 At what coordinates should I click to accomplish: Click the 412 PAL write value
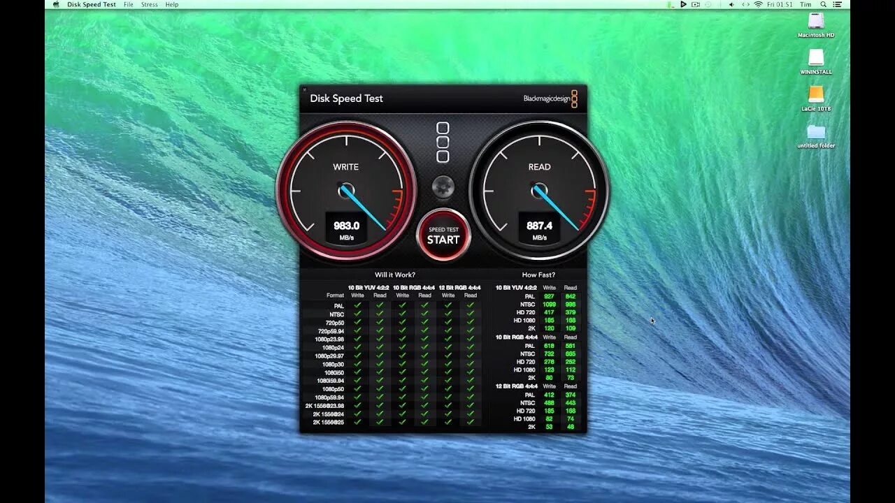click(549, 395)
